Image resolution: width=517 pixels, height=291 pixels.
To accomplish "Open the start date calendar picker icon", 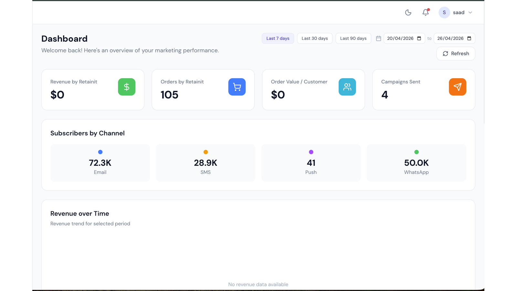I will [x=419, y=38].
